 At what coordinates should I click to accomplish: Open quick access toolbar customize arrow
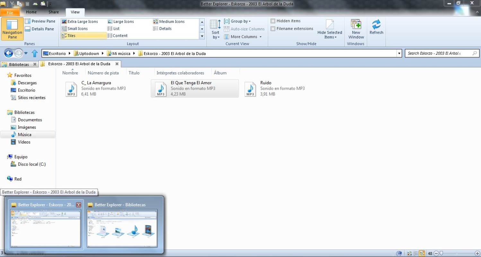tap(50, 4)
